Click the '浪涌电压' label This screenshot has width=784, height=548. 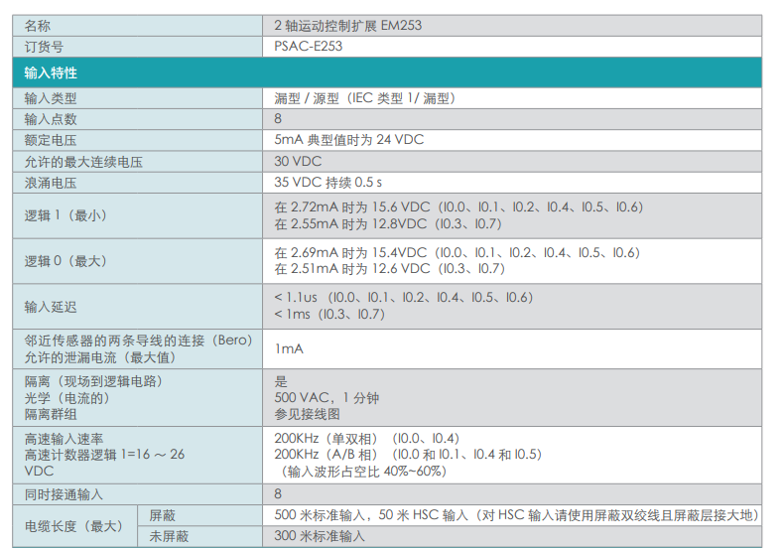[51, 183]
